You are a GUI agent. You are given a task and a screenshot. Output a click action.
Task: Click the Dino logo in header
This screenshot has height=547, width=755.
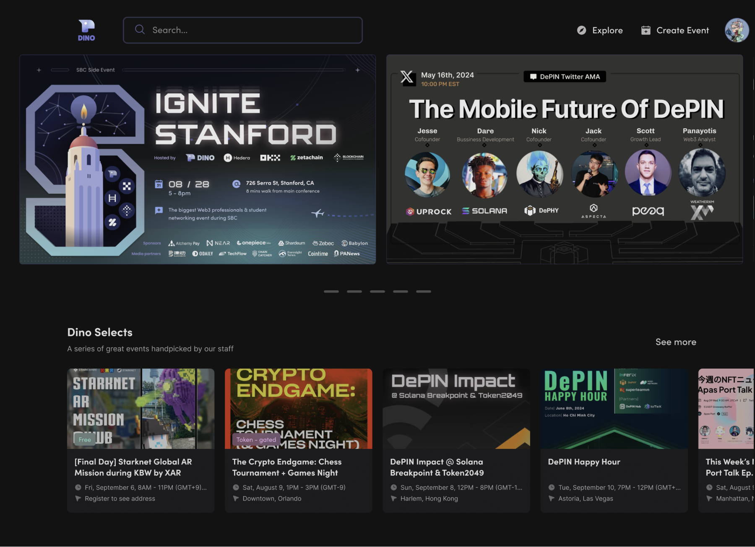86,30
